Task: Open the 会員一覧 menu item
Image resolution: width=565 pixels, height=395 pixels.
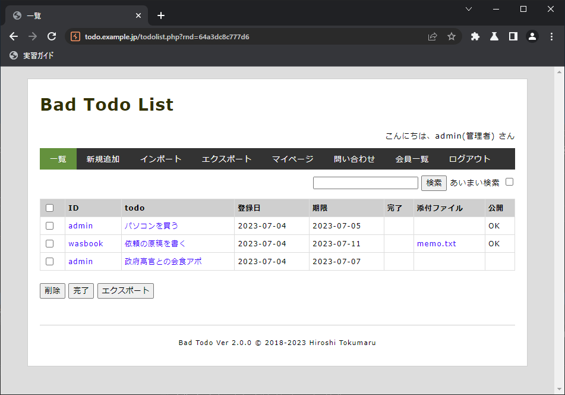Action: click(412, 159)
